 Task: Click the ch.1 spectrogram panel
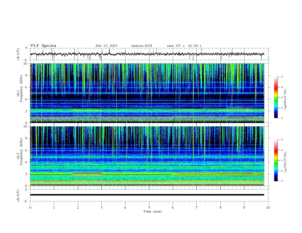pyautogui.click(x=147, y=93)
